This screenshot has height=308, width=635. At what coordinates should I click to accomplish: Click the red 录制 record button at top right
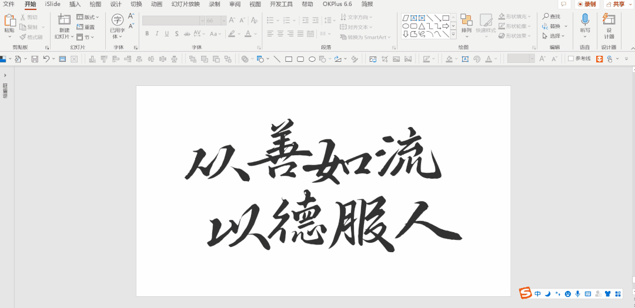point(587,4)
